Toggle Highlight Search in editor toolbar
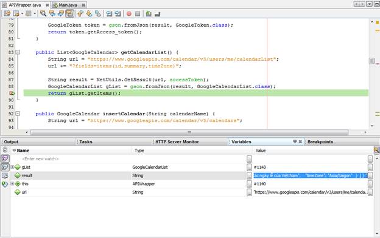Image resolution: width=380 pixels, height=238 pixels. point(69,13)
